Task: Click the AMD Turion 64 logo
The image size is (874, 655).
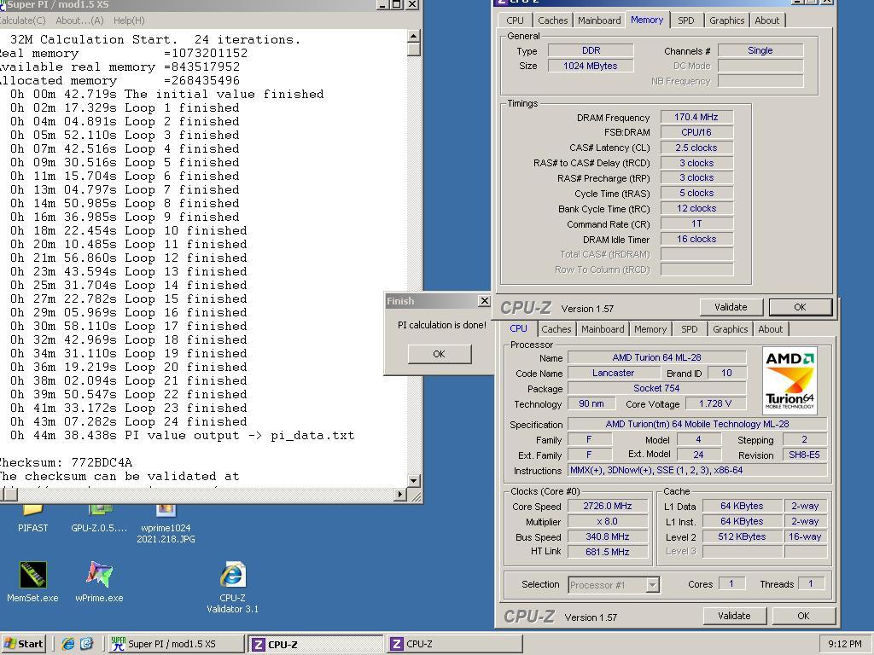Action: pos(790,381)
